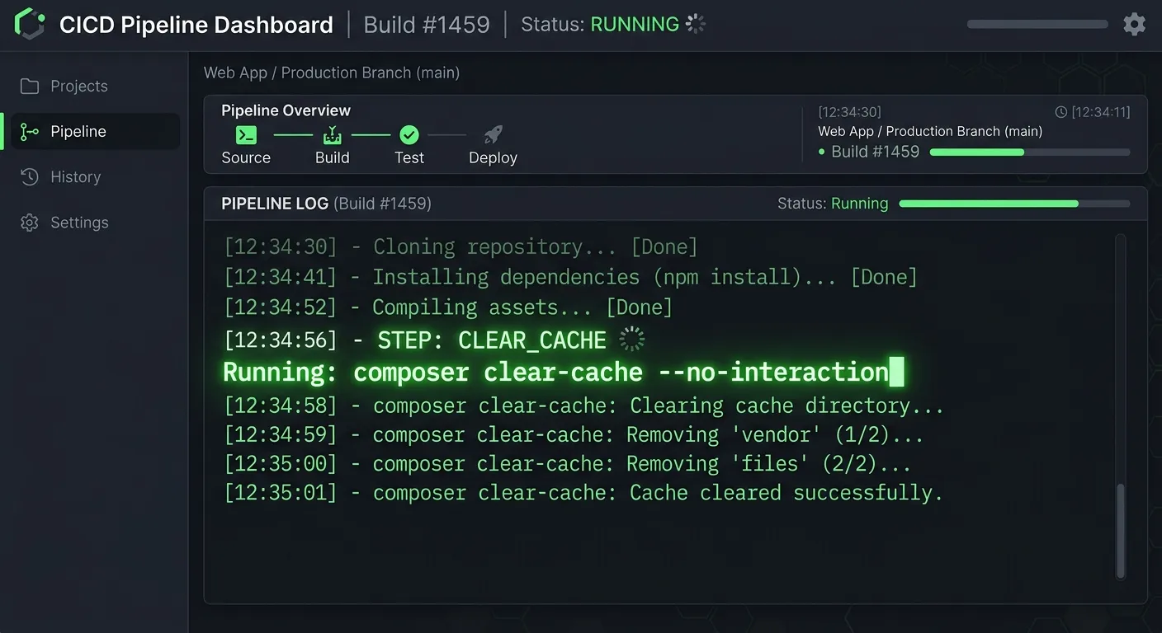The width and height of the screenshot is (1162, 633).
Task: Click the 'Compiling assets... [Done]' log line
Action: click(448, 307)
